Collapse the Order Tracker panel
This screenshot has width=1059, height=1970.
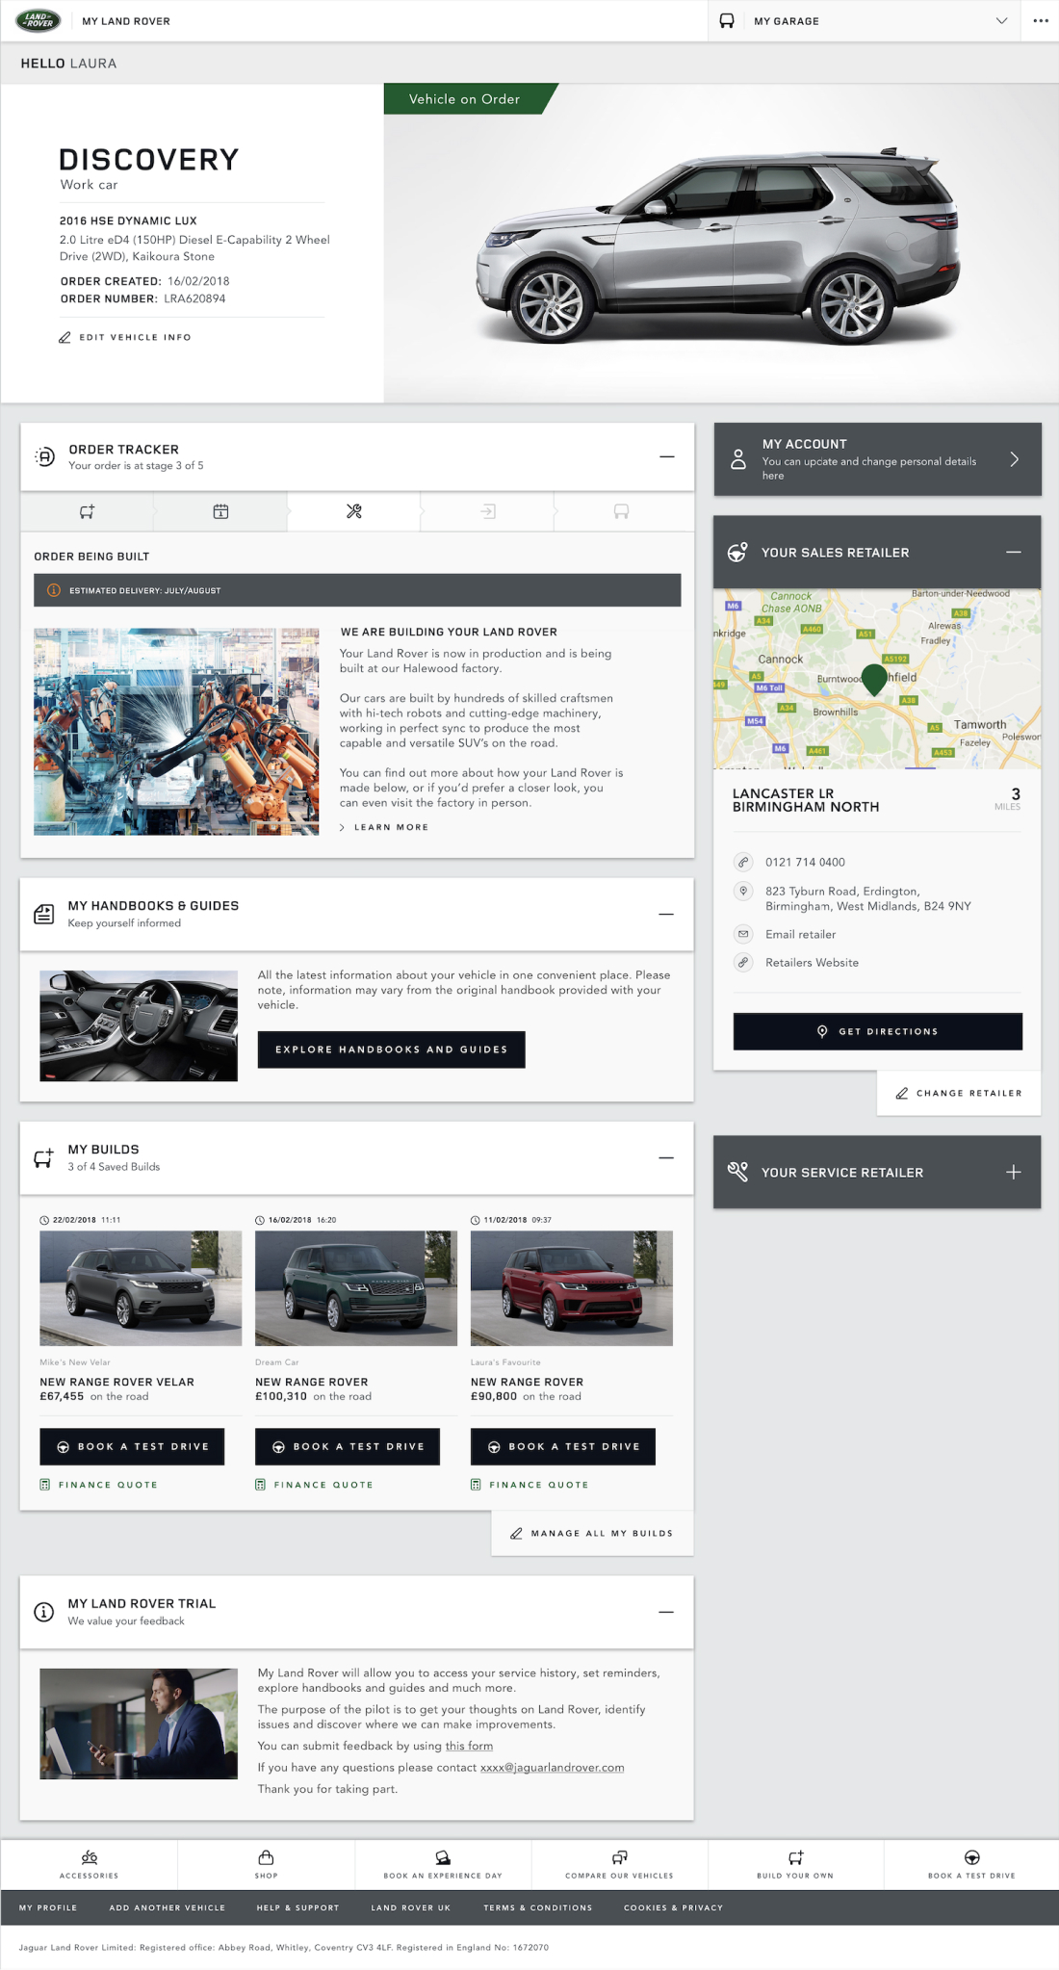click(667, 456)
